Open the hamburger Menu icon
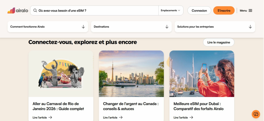This screenshot has height=121, width=264. 250,11
